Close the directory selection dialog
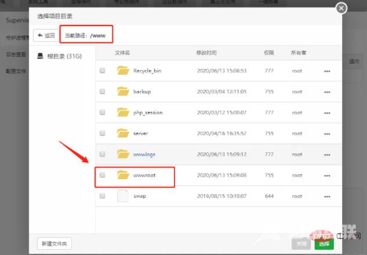 coord(341,8)
